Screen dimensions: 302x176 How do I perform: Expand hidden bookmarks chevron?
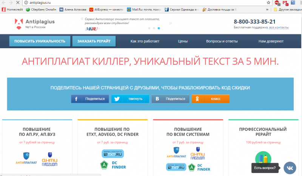click(x=267, y=9)
